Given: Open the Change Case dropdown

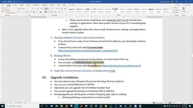Looking at the screenshot, I should tap(38, 9).
